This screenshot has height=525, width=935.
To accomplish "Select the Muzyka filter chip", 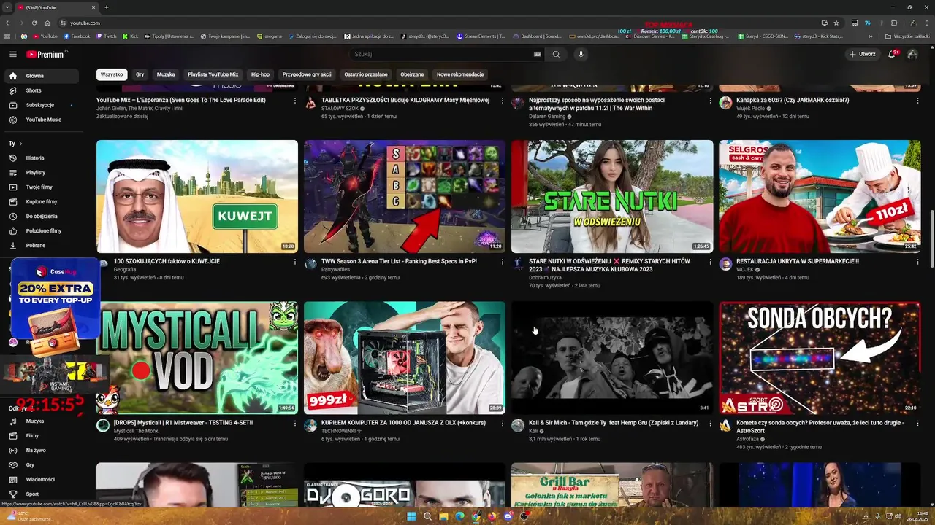I will [166, 74].
